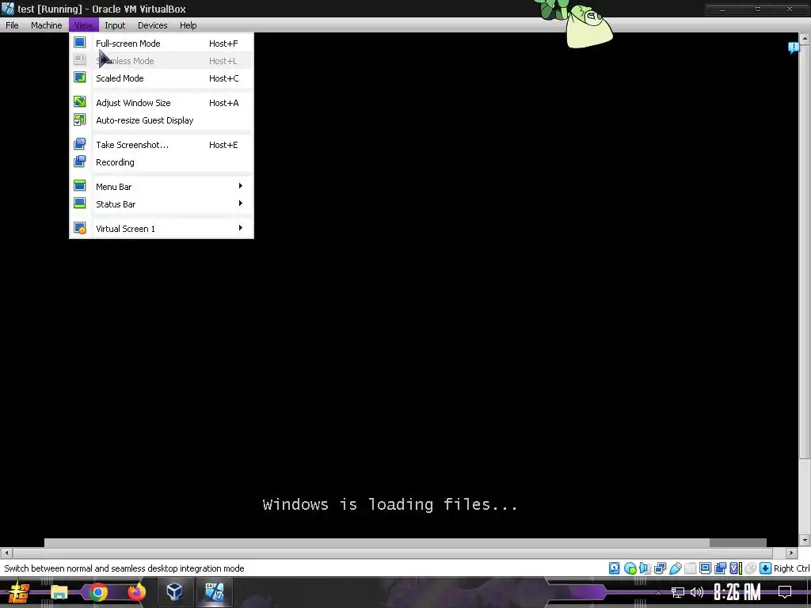Image resolution: width=811 pixels, height=608 pixels.
Task: Click the Host+C shortcut text
Action: tap(223, 78)
